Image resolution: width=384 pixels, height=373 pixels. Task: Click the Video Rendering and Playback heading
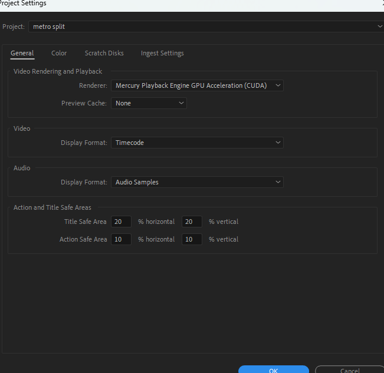(58, 71)
